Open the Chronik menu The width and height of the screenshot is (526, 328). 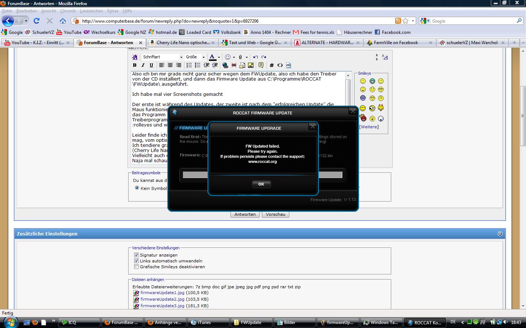point(68,11)
